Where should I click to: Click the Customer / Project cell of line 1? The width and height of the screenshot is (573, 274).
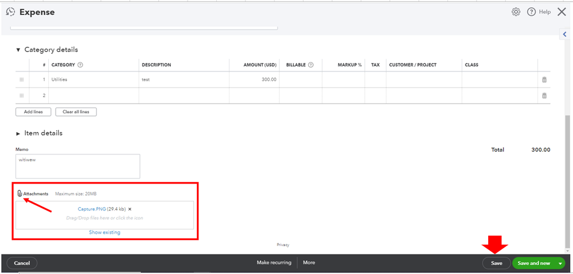424,80
